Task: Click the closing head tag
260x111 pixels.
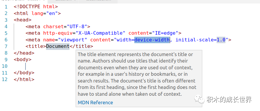Action: pos(24,53)
